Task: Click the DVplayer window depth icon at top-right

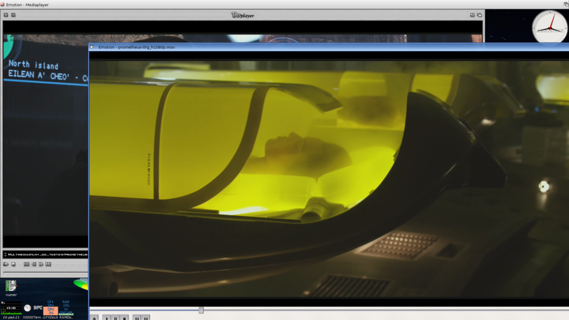Action: click(480, 15)
